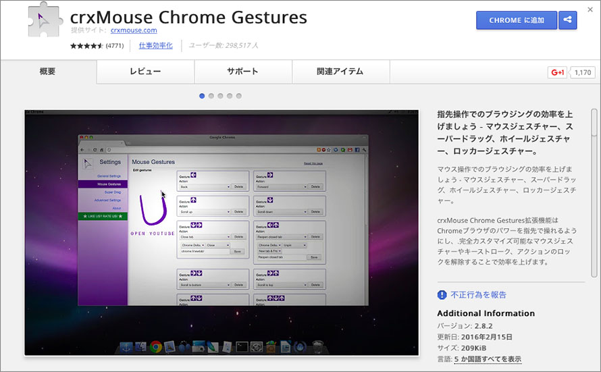
Task: Click the down arrow gesture icon in screenshot
Action: (270, 200)
